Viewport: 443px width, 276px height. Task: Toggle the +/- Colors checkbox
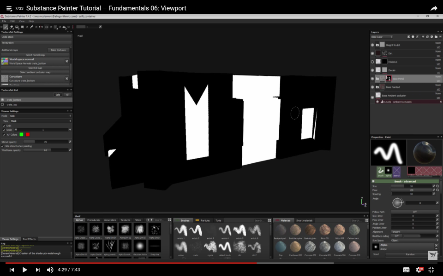coord(4,135)
